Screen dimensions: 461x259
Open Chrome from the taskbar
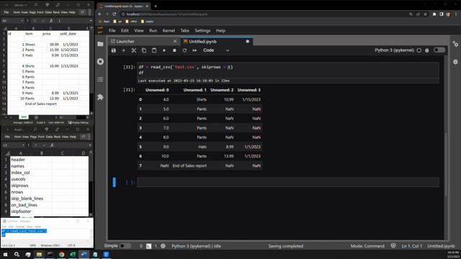tap(61, 254)
